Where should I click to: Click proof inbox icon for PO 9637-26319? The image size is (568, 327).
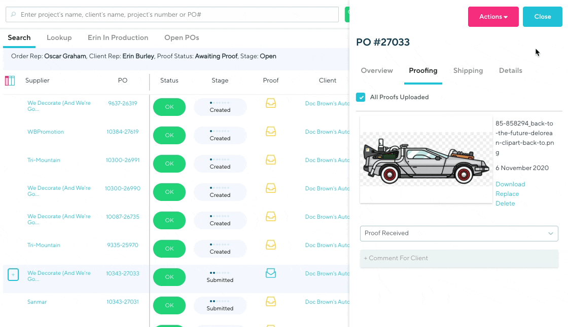click(x=271, y=103)
